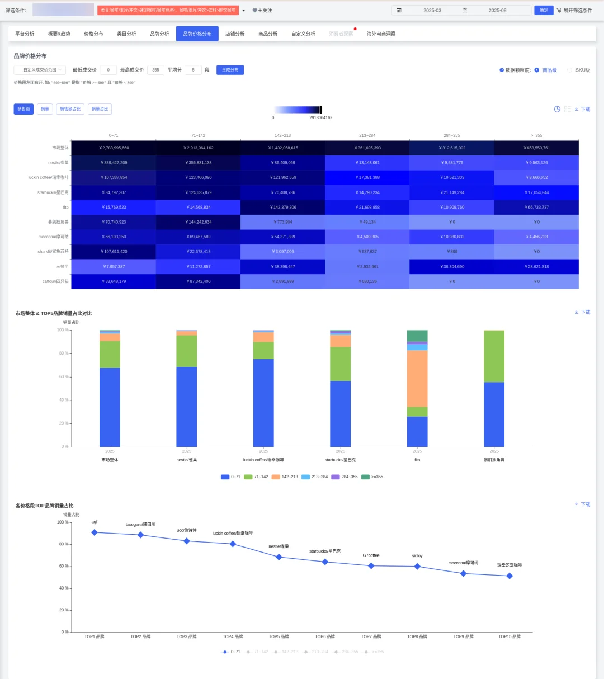Toggle 142~213 series in line chart legend
The width and height of the screenshot is (604, 679).
(286, 652)
